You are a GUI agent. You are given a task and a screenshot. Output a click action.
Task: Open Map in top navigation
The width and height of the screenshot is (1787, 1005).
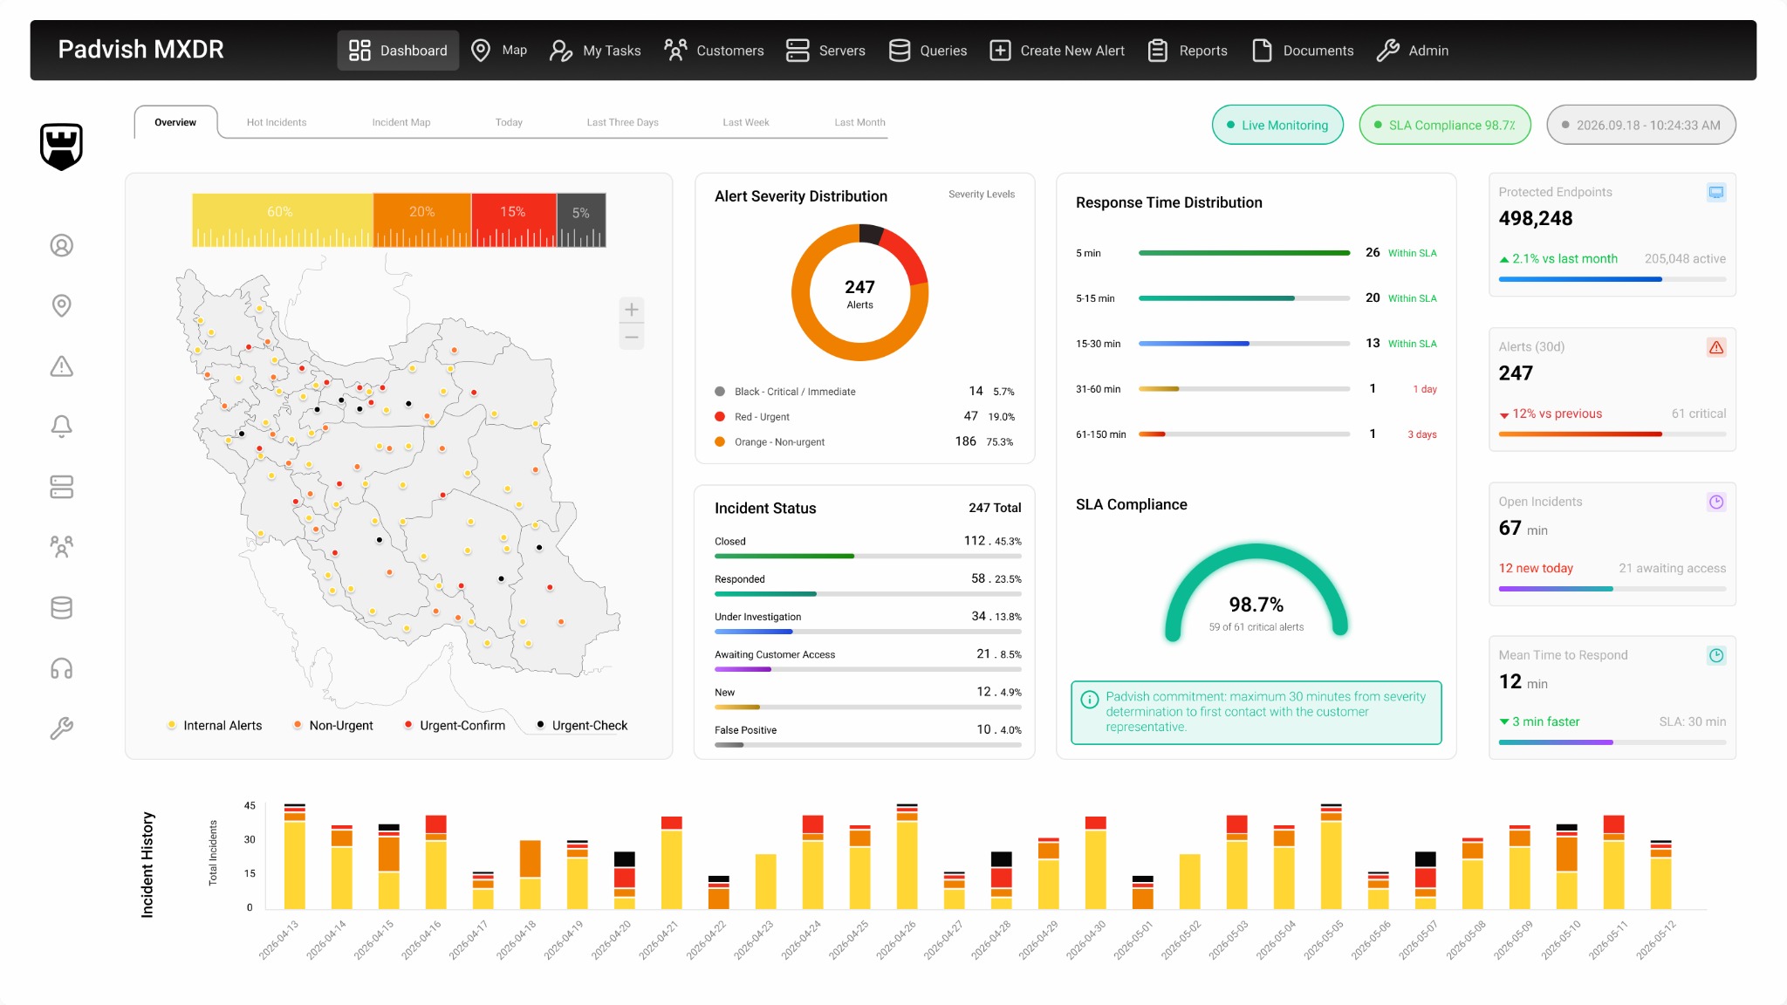pyautogui.click(x=498, y=51)
